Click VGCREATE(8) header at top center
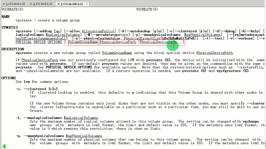 pyautogui.click(x=147, y=9)
